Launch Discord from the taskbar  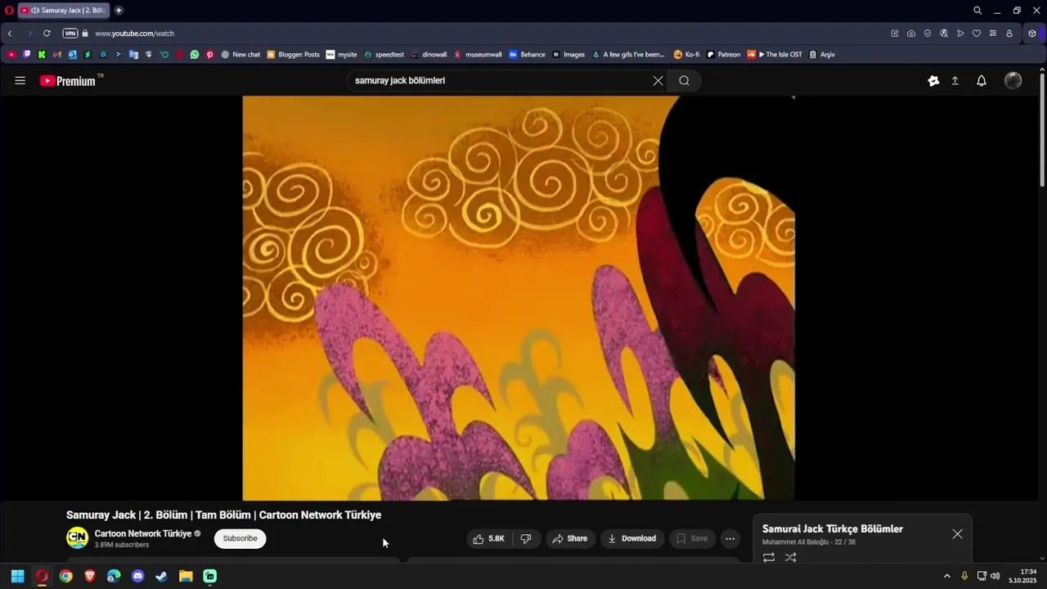tap(137, 576)
